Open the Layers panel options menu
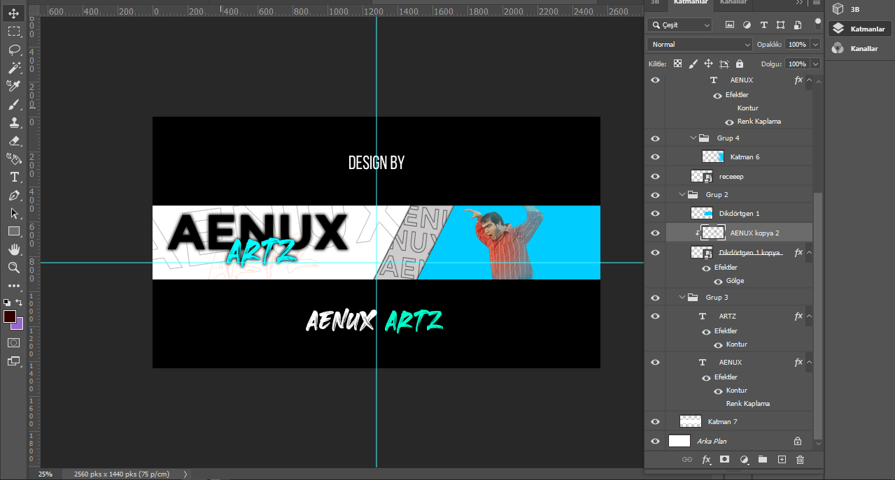 coord(816,3)
